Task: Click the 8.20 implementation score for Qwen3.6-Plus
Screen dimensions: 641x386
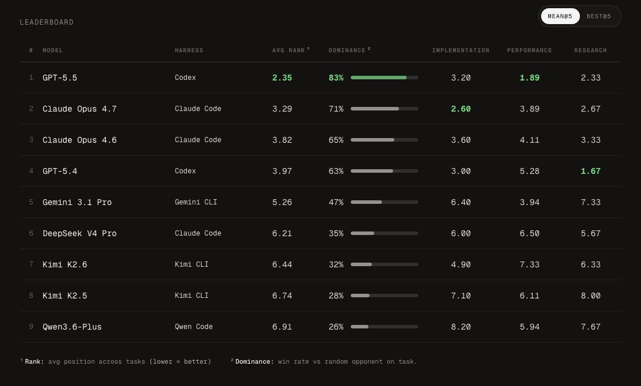Action: [x=461, y=327]
